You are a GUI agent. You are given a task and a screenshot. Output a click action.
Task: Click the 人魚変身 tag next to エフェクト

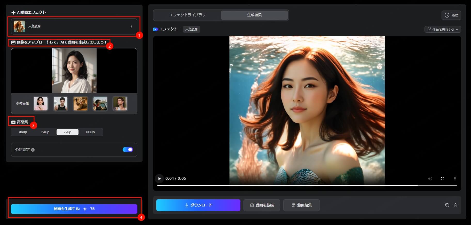click(x=192, y=29)
